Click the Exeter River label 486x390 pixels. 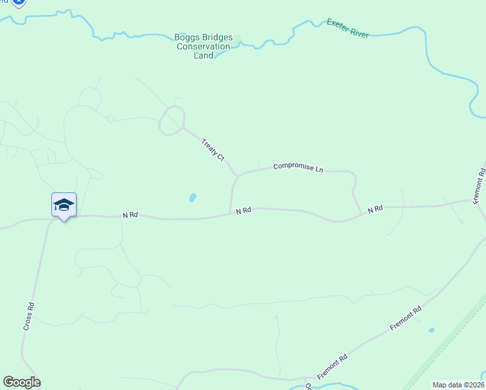click(348, 29)
